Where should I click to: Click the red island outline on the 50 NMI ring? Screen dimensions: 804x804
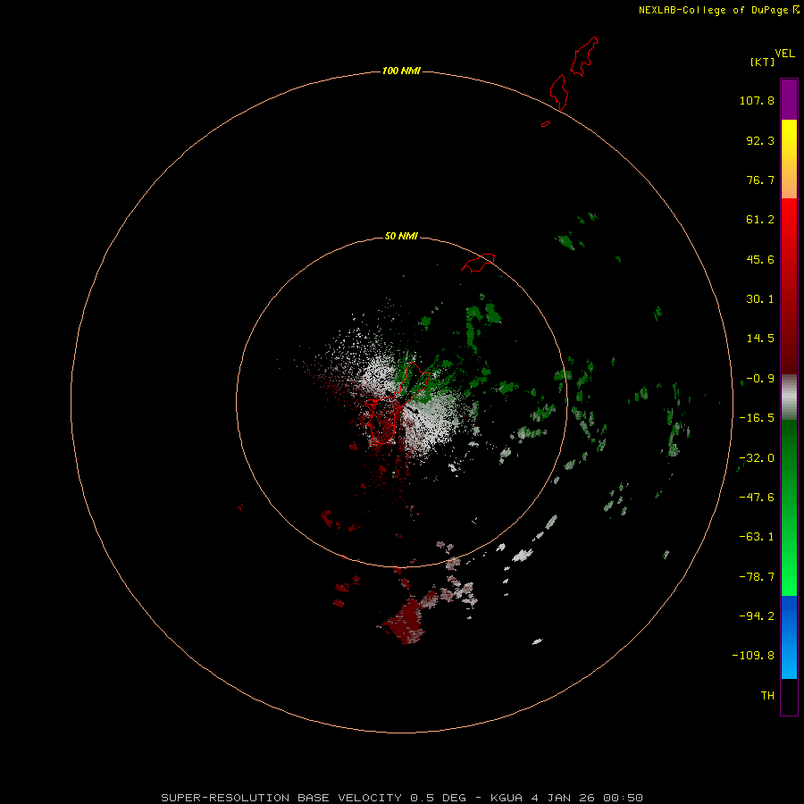tap(478, 263)
